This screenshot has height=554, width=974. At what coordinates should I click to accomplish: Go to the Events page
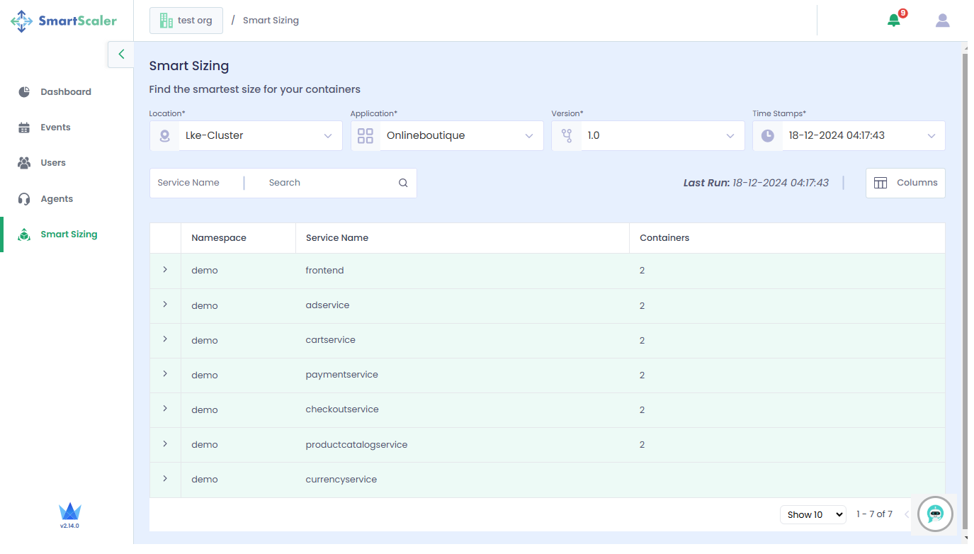pos(55,128)
